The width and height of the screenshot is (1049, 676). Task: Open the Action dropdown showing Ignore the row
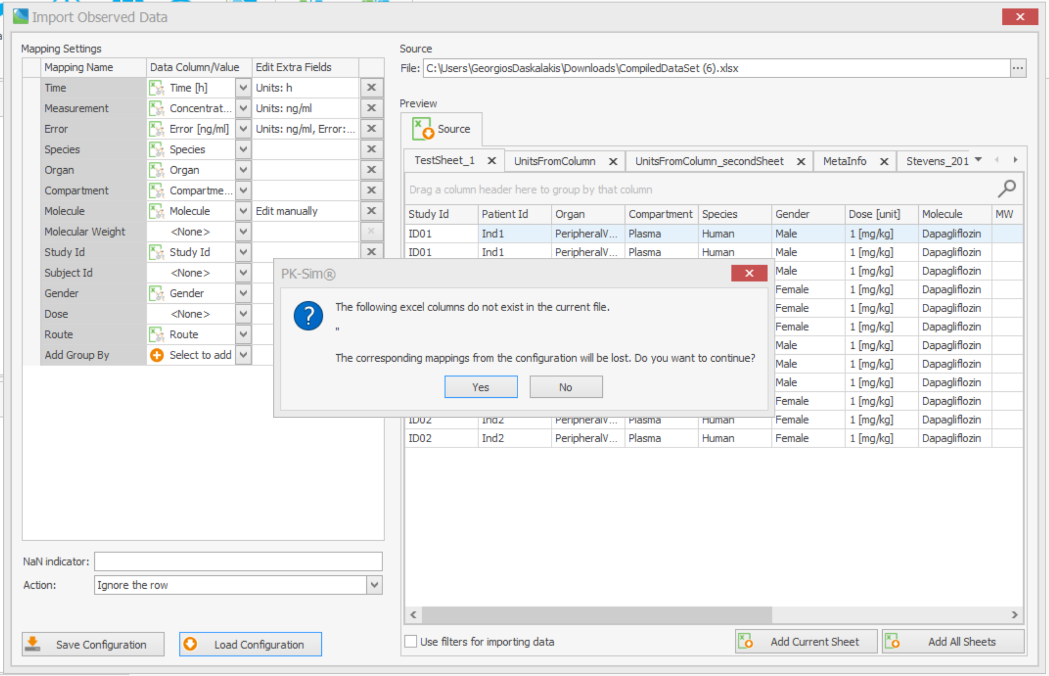[x=373, y=585]
